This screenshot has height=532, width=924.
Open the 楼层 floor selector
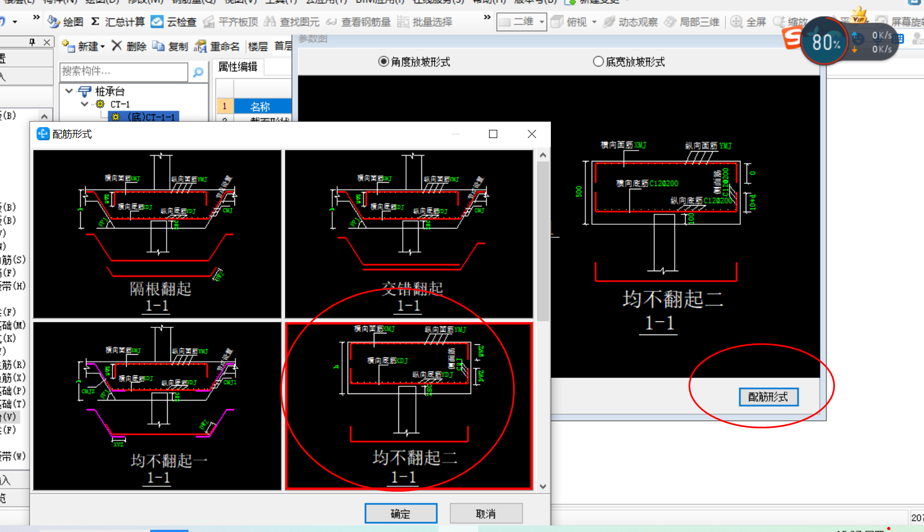pos(258,46)
